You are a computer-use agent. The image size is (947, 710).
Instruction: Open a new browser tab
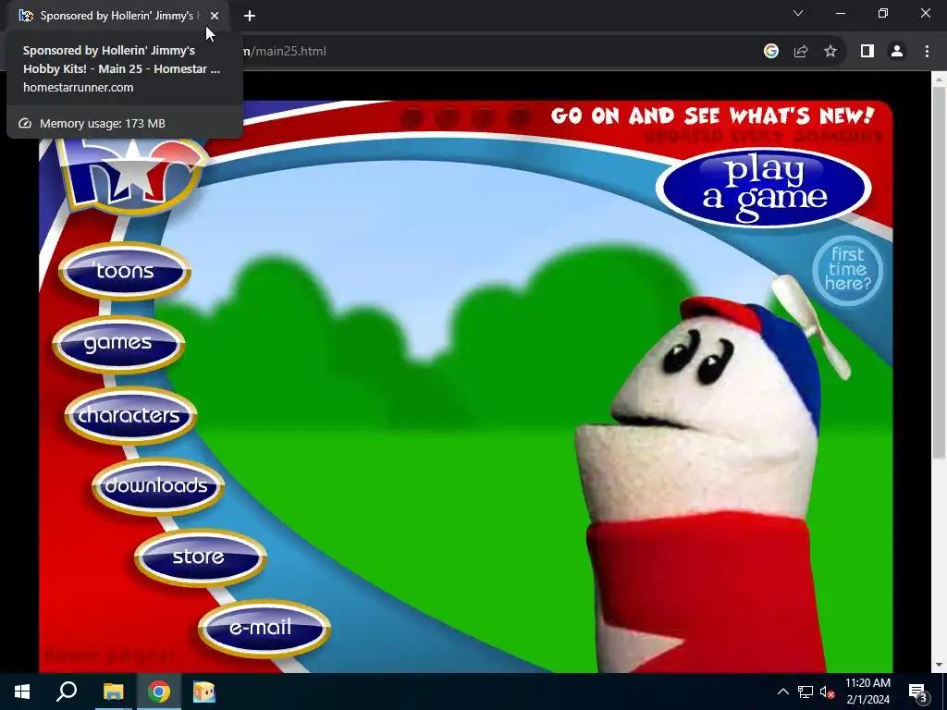[x=250, y=16]
